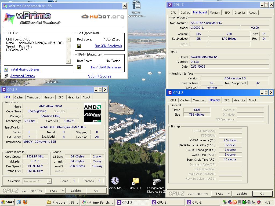Click the '1539.97 MHz' Core Speed value
Image resolution: width=275 pixels, height=206 pixels.
[x=35, y=156]
